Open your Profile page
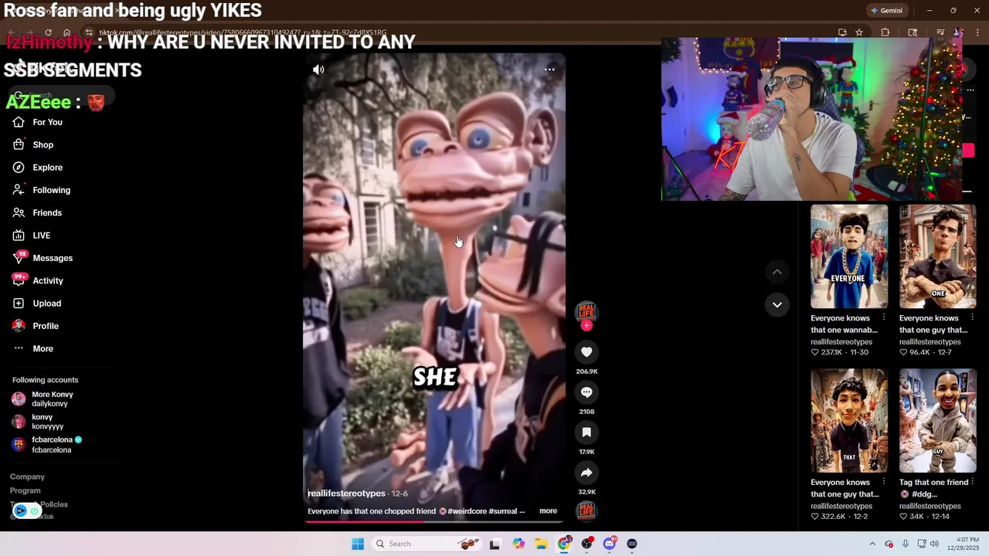The width and height of the screenshot is (989, 556). [37, 326]
